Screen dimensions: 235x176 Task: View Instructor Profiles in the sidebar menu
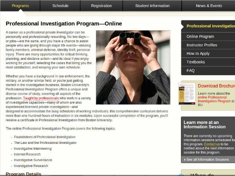(x=202, y=45)
